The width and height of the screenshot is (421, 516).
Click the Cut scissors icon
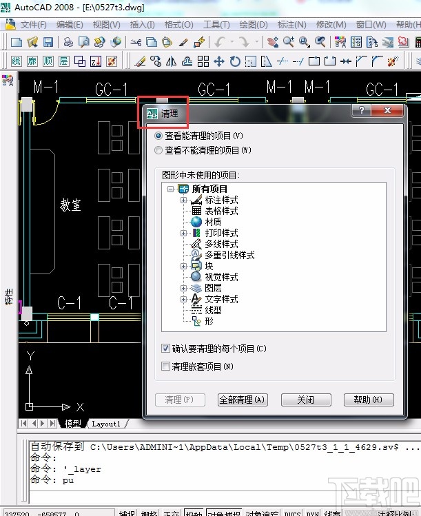pyautogui.click(x=135, y=42)
